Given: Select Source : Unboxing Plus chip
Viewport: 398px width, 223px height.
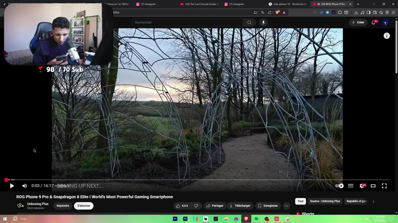Looking at the screenshot, I should 325,201.
